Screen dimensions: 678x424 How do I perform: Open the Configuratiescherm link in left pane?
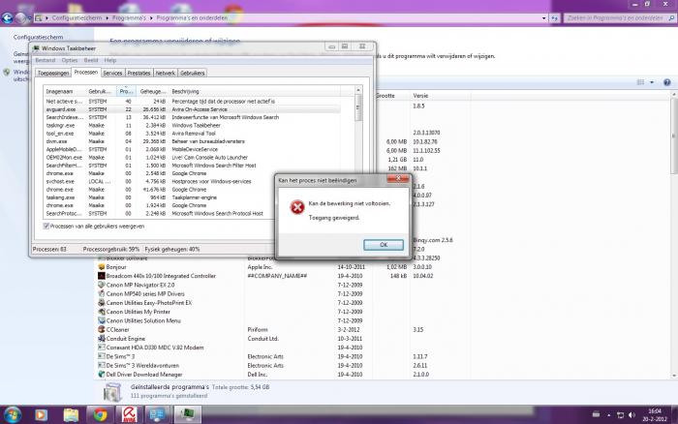tap(38, 37)
